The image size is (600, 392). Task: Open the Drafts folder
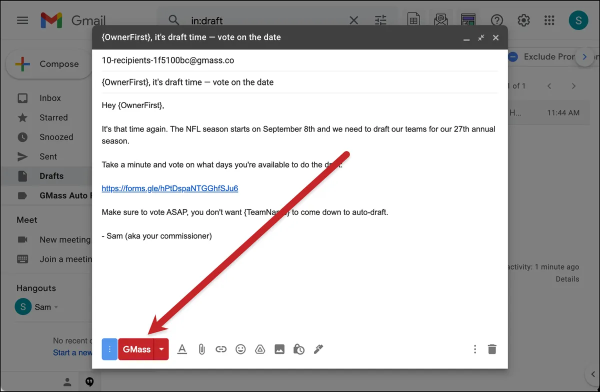[51, 176]
